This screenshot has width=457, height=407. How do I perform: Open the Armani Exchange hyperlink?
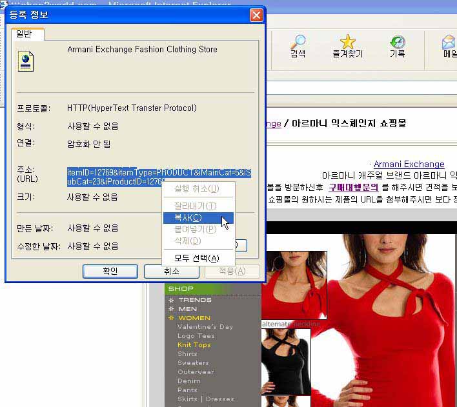click(409, 164)
